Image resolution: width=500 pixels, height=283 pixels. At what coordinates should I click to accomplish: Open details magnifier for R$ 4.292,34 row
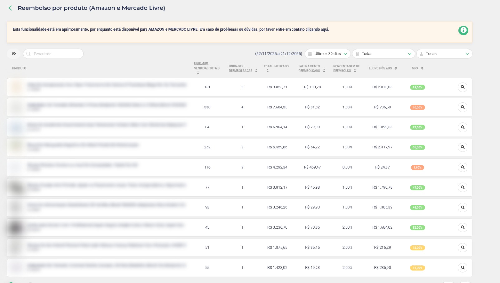[x=462, y=167]
